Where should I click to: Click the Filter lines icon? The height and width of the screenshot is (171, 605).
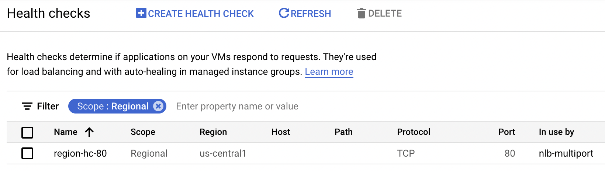(x=27, y=107)
